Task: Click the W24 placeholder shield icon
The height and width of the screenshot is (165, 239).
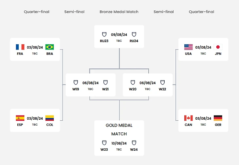Action: [134, 143]
